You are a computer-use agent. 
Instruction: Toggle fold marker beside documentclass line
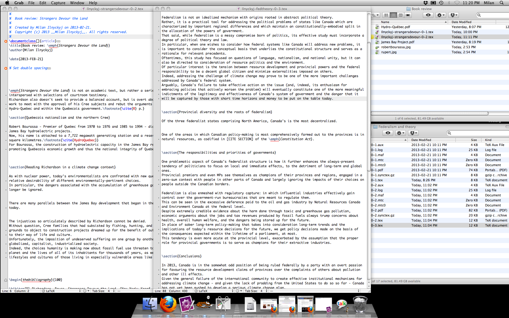6,41
